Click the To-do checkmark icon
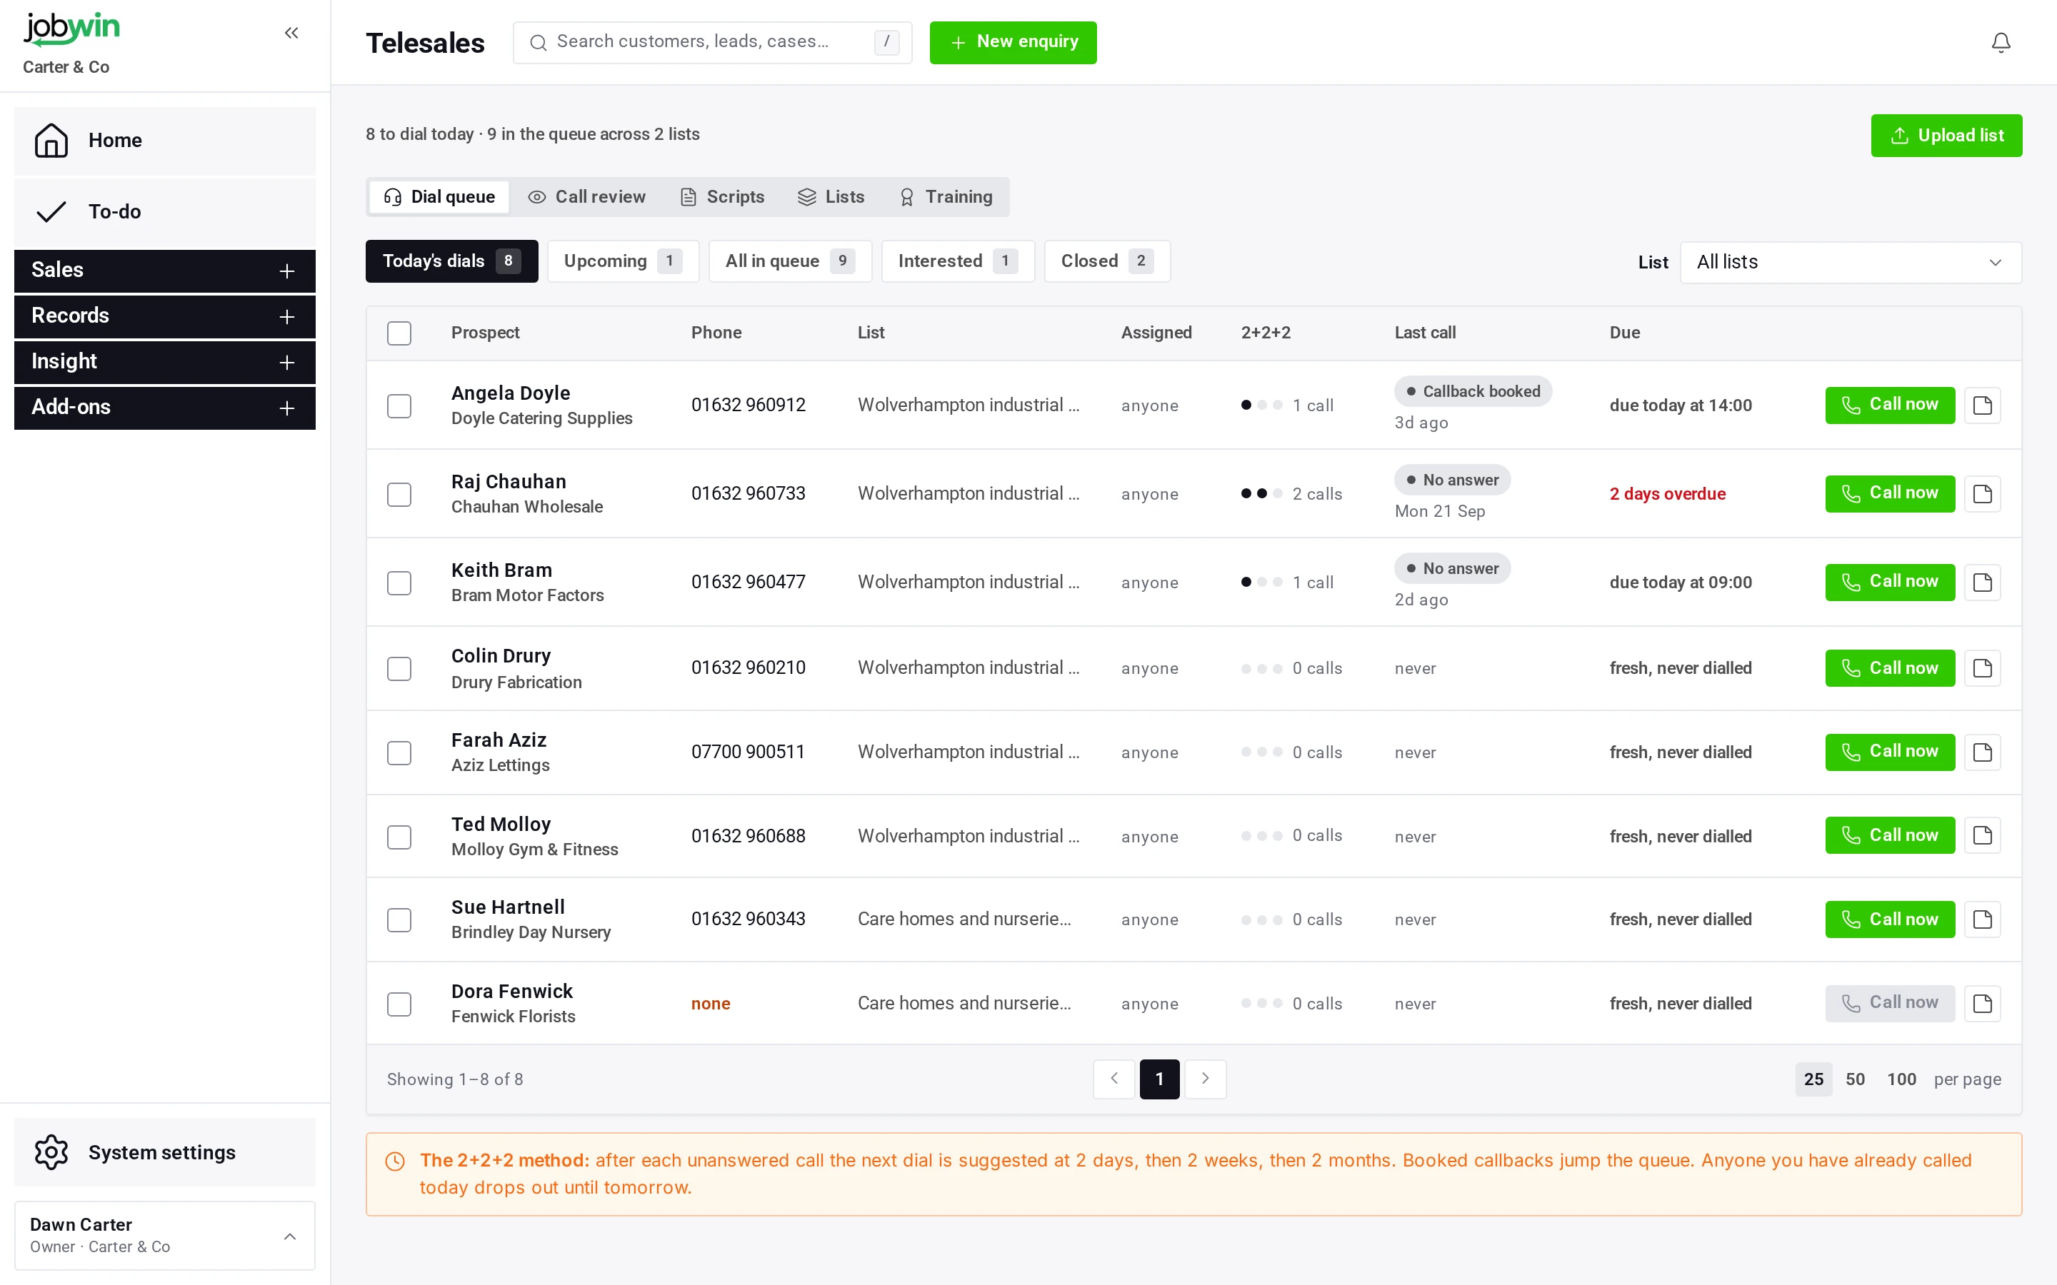This screenshot has width=2057, height=1285. click(51, 211)
